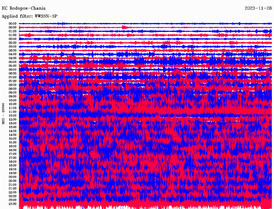
Task: Click the 21:30 time label
Action: tap(13, 189)
